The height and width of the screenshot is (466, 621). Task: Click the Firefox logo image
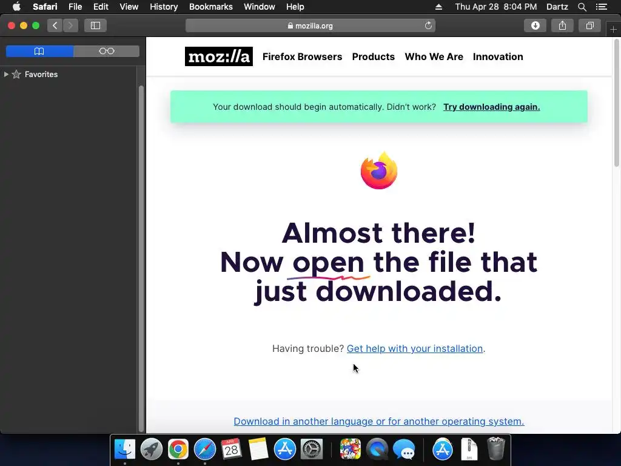point(379,171)
